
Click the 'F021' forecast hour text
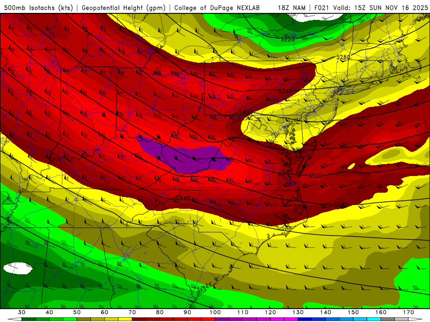322,8
